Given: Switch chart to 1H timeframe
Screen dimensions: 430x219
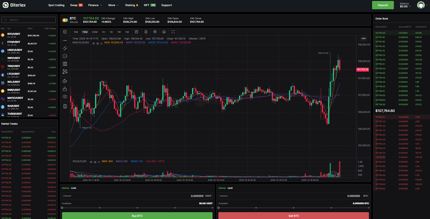Looking at the screenshot, I should (x=103, y=32).
